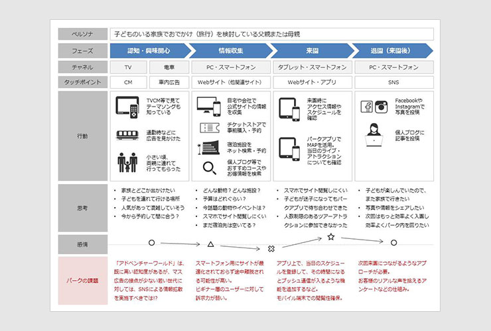Select the 情報収集 phase arrow
The image size is (491, 331).
click(x=232, y=50)
